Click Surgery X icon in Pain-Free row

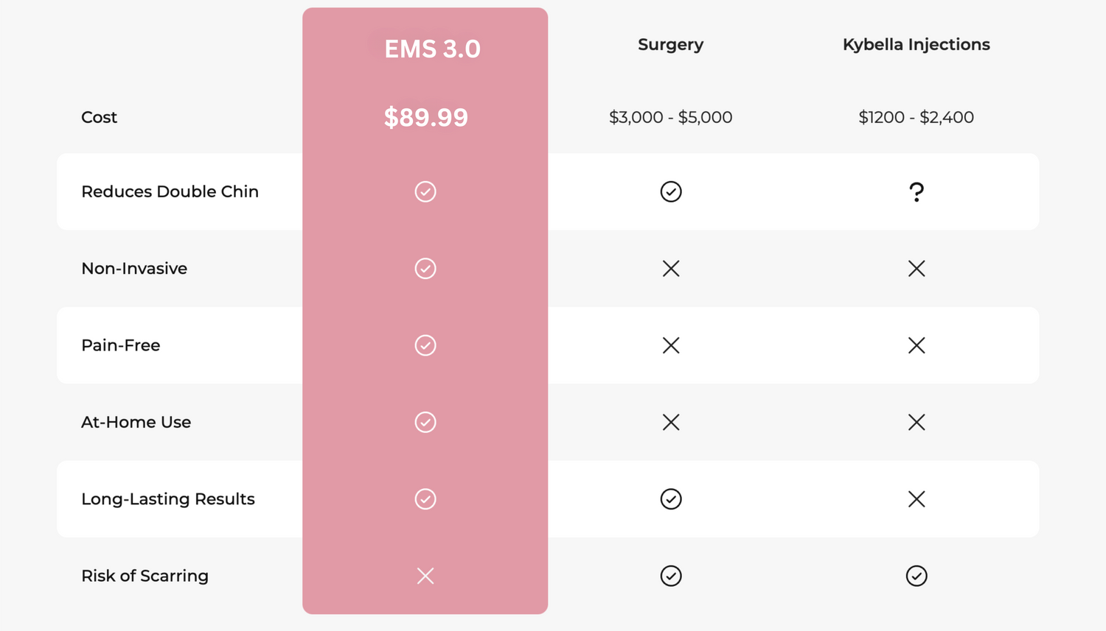pyautogui.click(x=671, y=345)
